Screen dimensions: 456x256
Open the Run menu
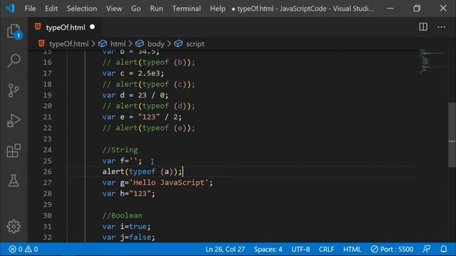pyautogui.click(x=157, y=9)
